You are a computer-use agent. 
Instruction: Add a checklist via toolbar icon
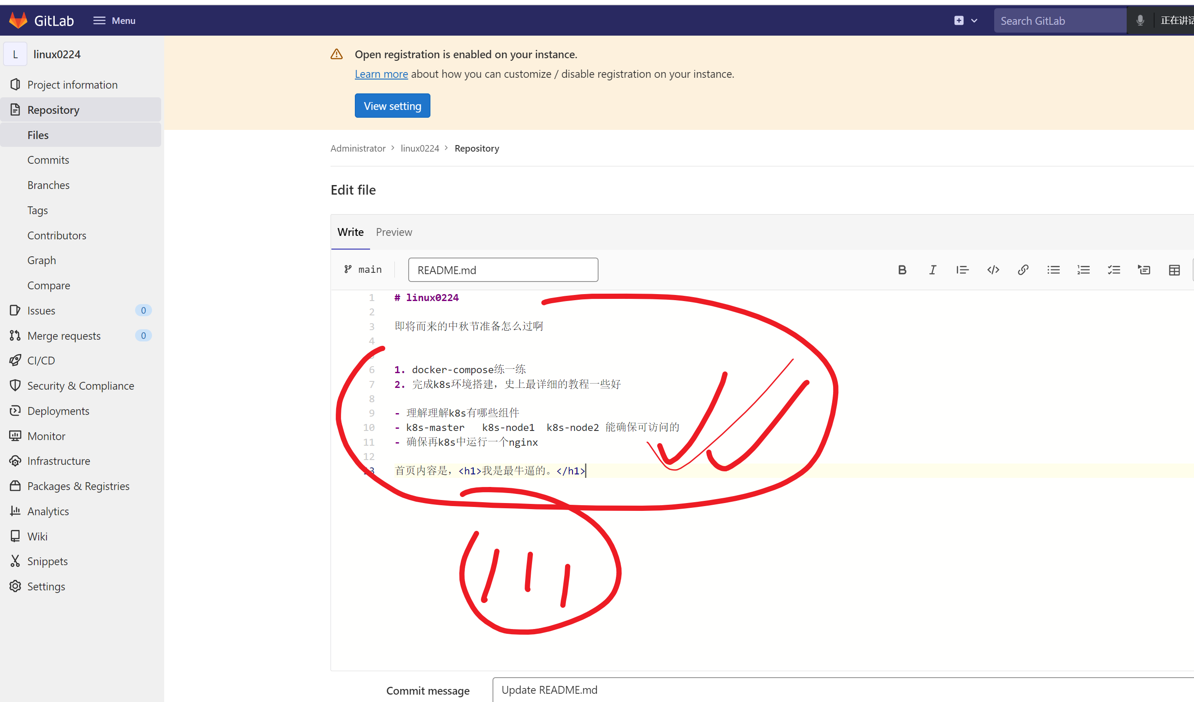coord(1114,270)
